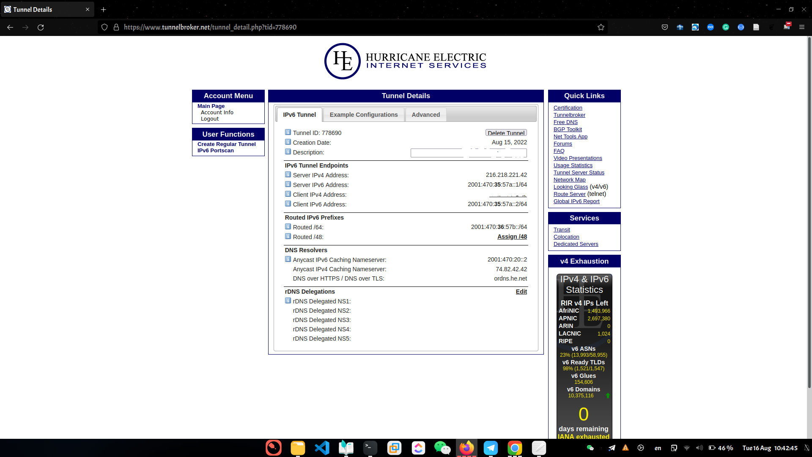Open the Tunnel Server Status link
The height and width of the screenshot is (457, 812).
(x=579, y=173)
